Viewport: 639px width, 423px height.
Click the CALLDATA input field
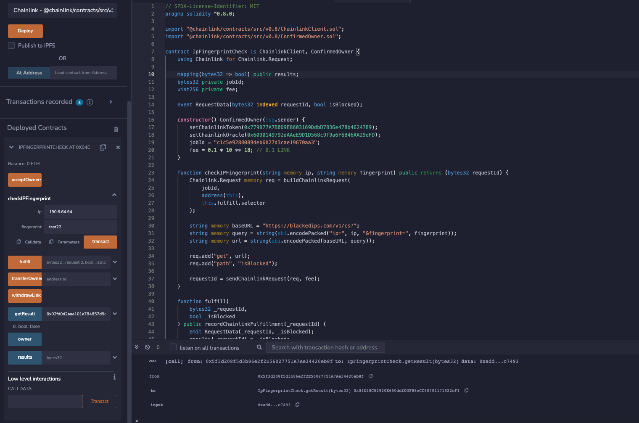coord(45,402)
